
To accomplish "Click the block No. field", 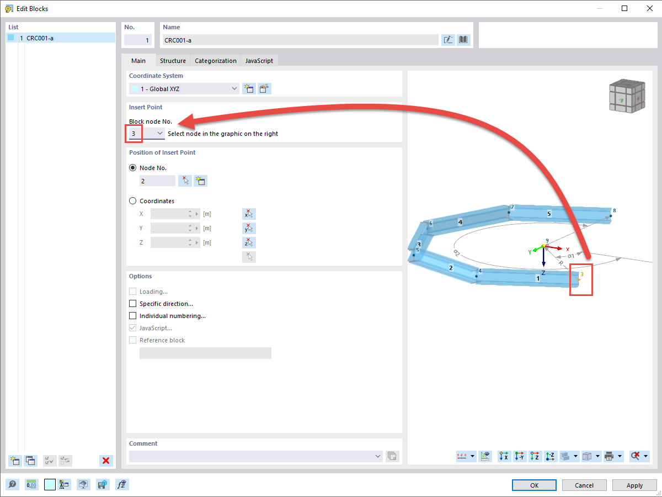I will (x=138, y=40).
